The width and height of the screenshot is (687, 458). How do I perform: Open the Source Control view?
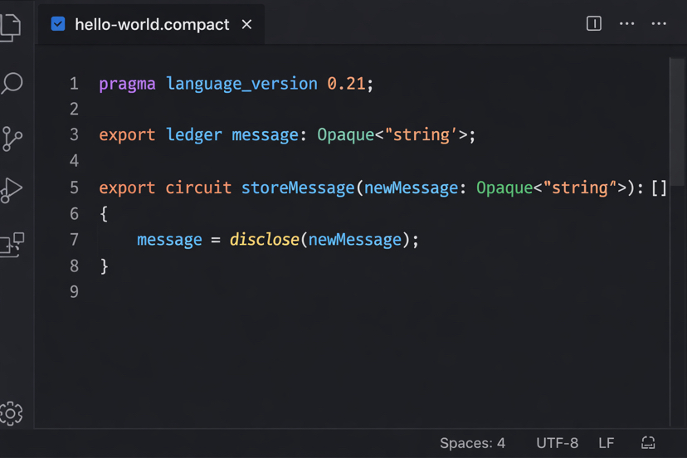(x=12, y=139)
